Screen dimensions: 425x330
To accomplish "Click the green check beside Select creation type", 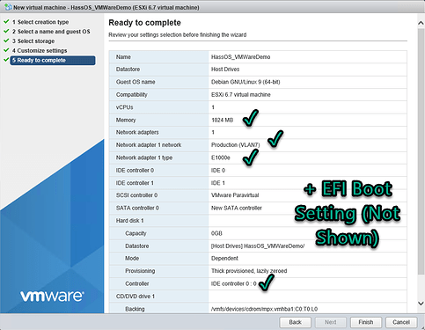I will pyautogui.click(x=6, y=22).
